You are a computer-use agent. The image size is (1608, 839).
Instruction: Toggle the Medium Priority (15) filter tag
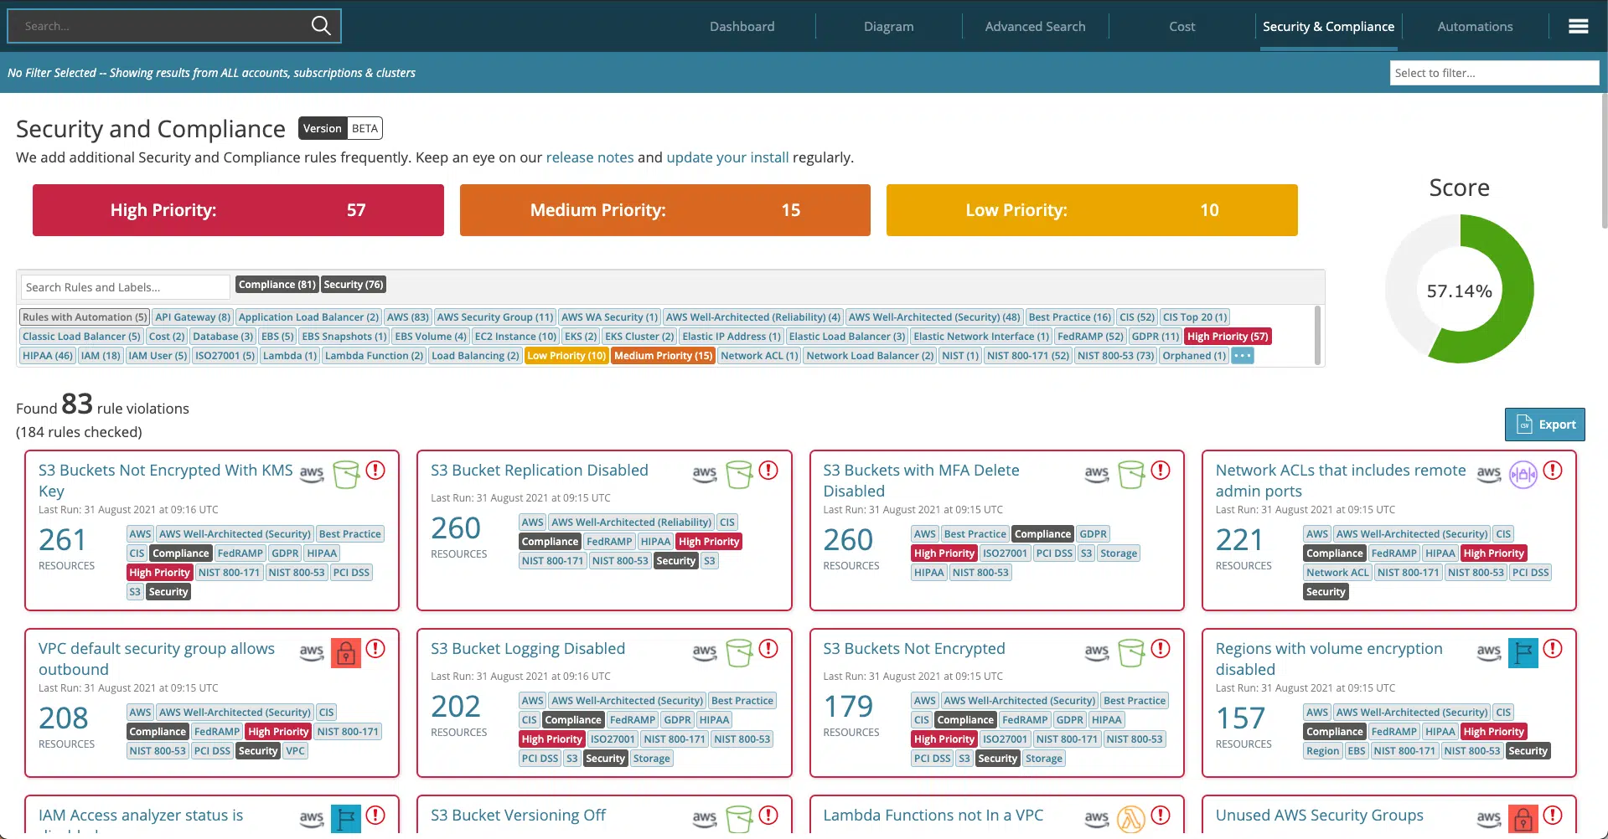pos(663,356)
